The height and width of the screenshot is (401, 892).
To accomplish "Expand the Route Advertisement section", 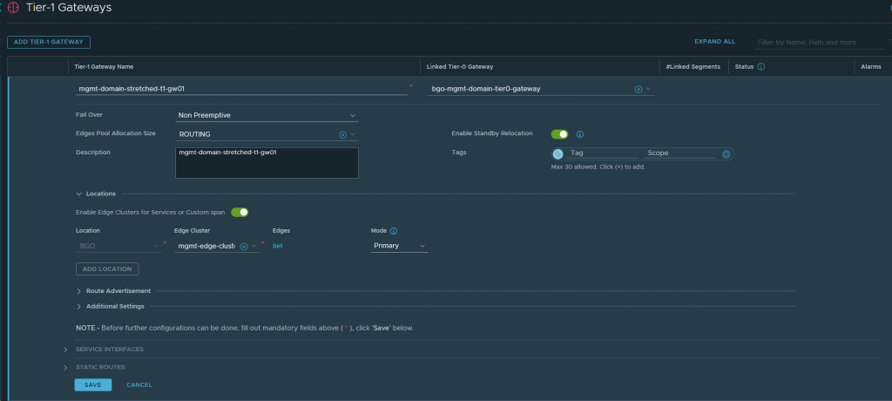I will pyautogui.click(x=118, y=290).
